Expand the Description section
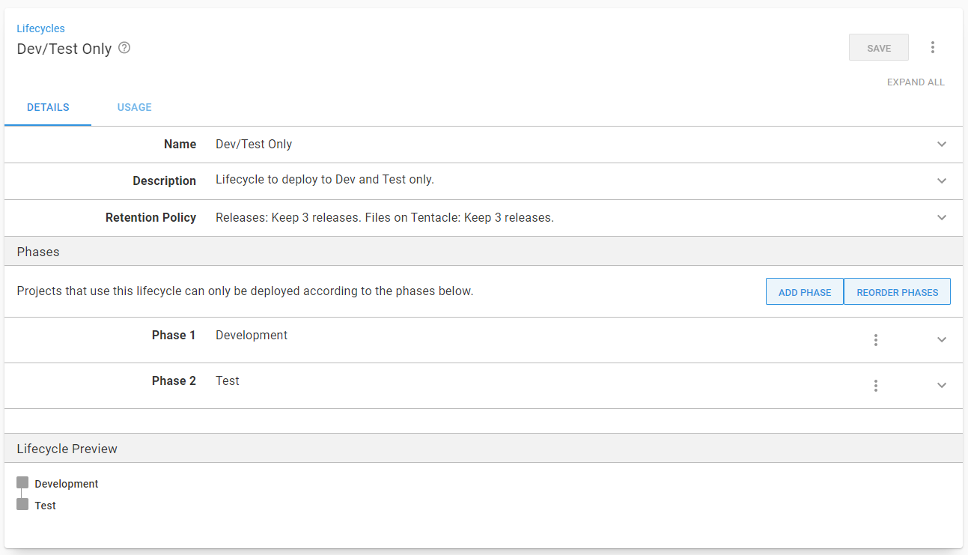The width and height of the screenshot is (968, 555). (x=942, y=181)
